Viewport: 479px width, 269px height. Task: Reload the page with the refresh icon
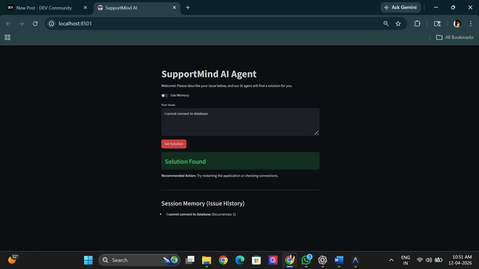point(35,23)
